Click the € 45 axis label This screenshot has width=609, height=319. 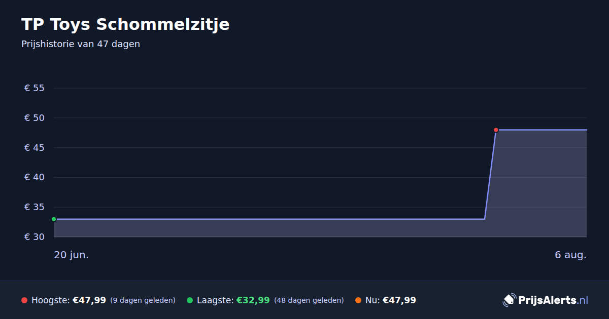coord(35,148)
